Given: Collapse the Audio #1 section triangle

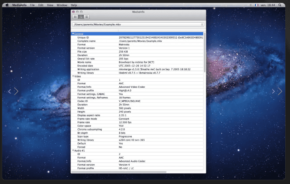Looking at the screenshot, I should click(73, 151).
